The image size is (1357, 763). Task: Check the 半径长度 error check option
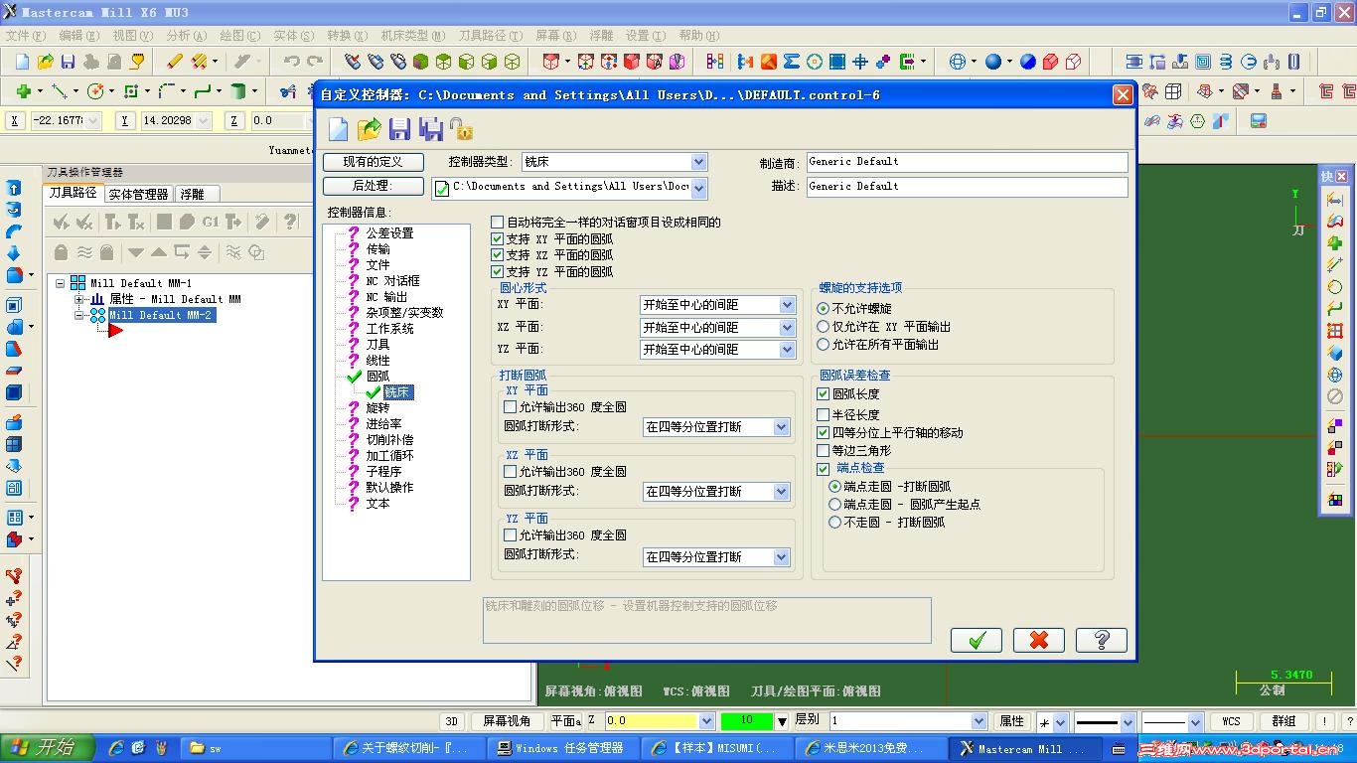823,414
